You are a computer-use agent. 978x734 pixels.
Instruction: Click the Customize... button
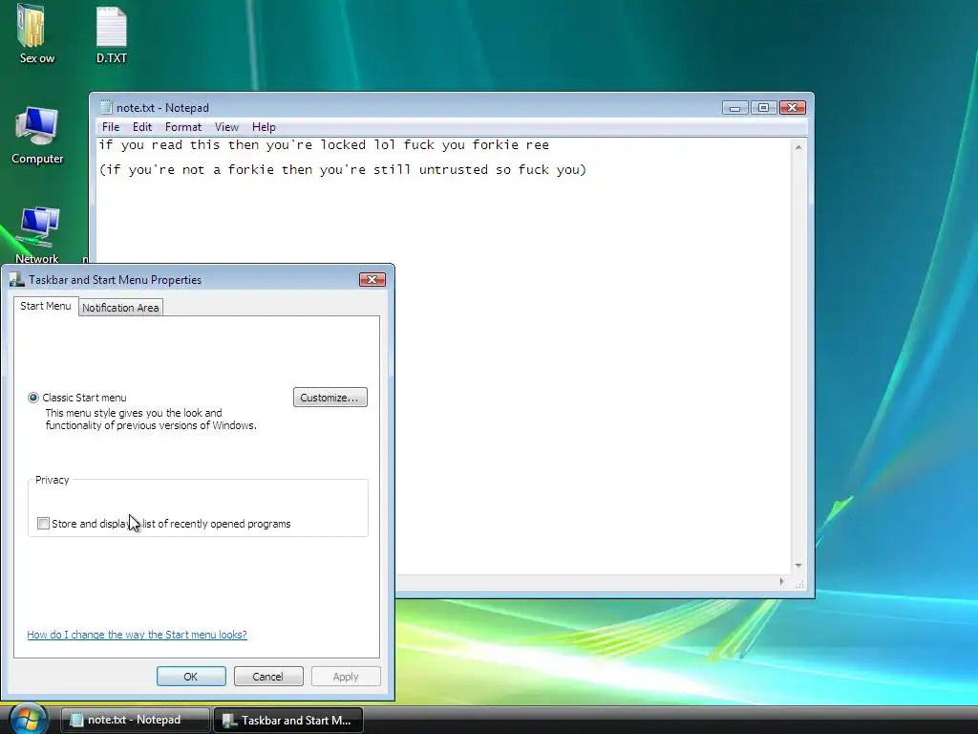click(330, 398)
